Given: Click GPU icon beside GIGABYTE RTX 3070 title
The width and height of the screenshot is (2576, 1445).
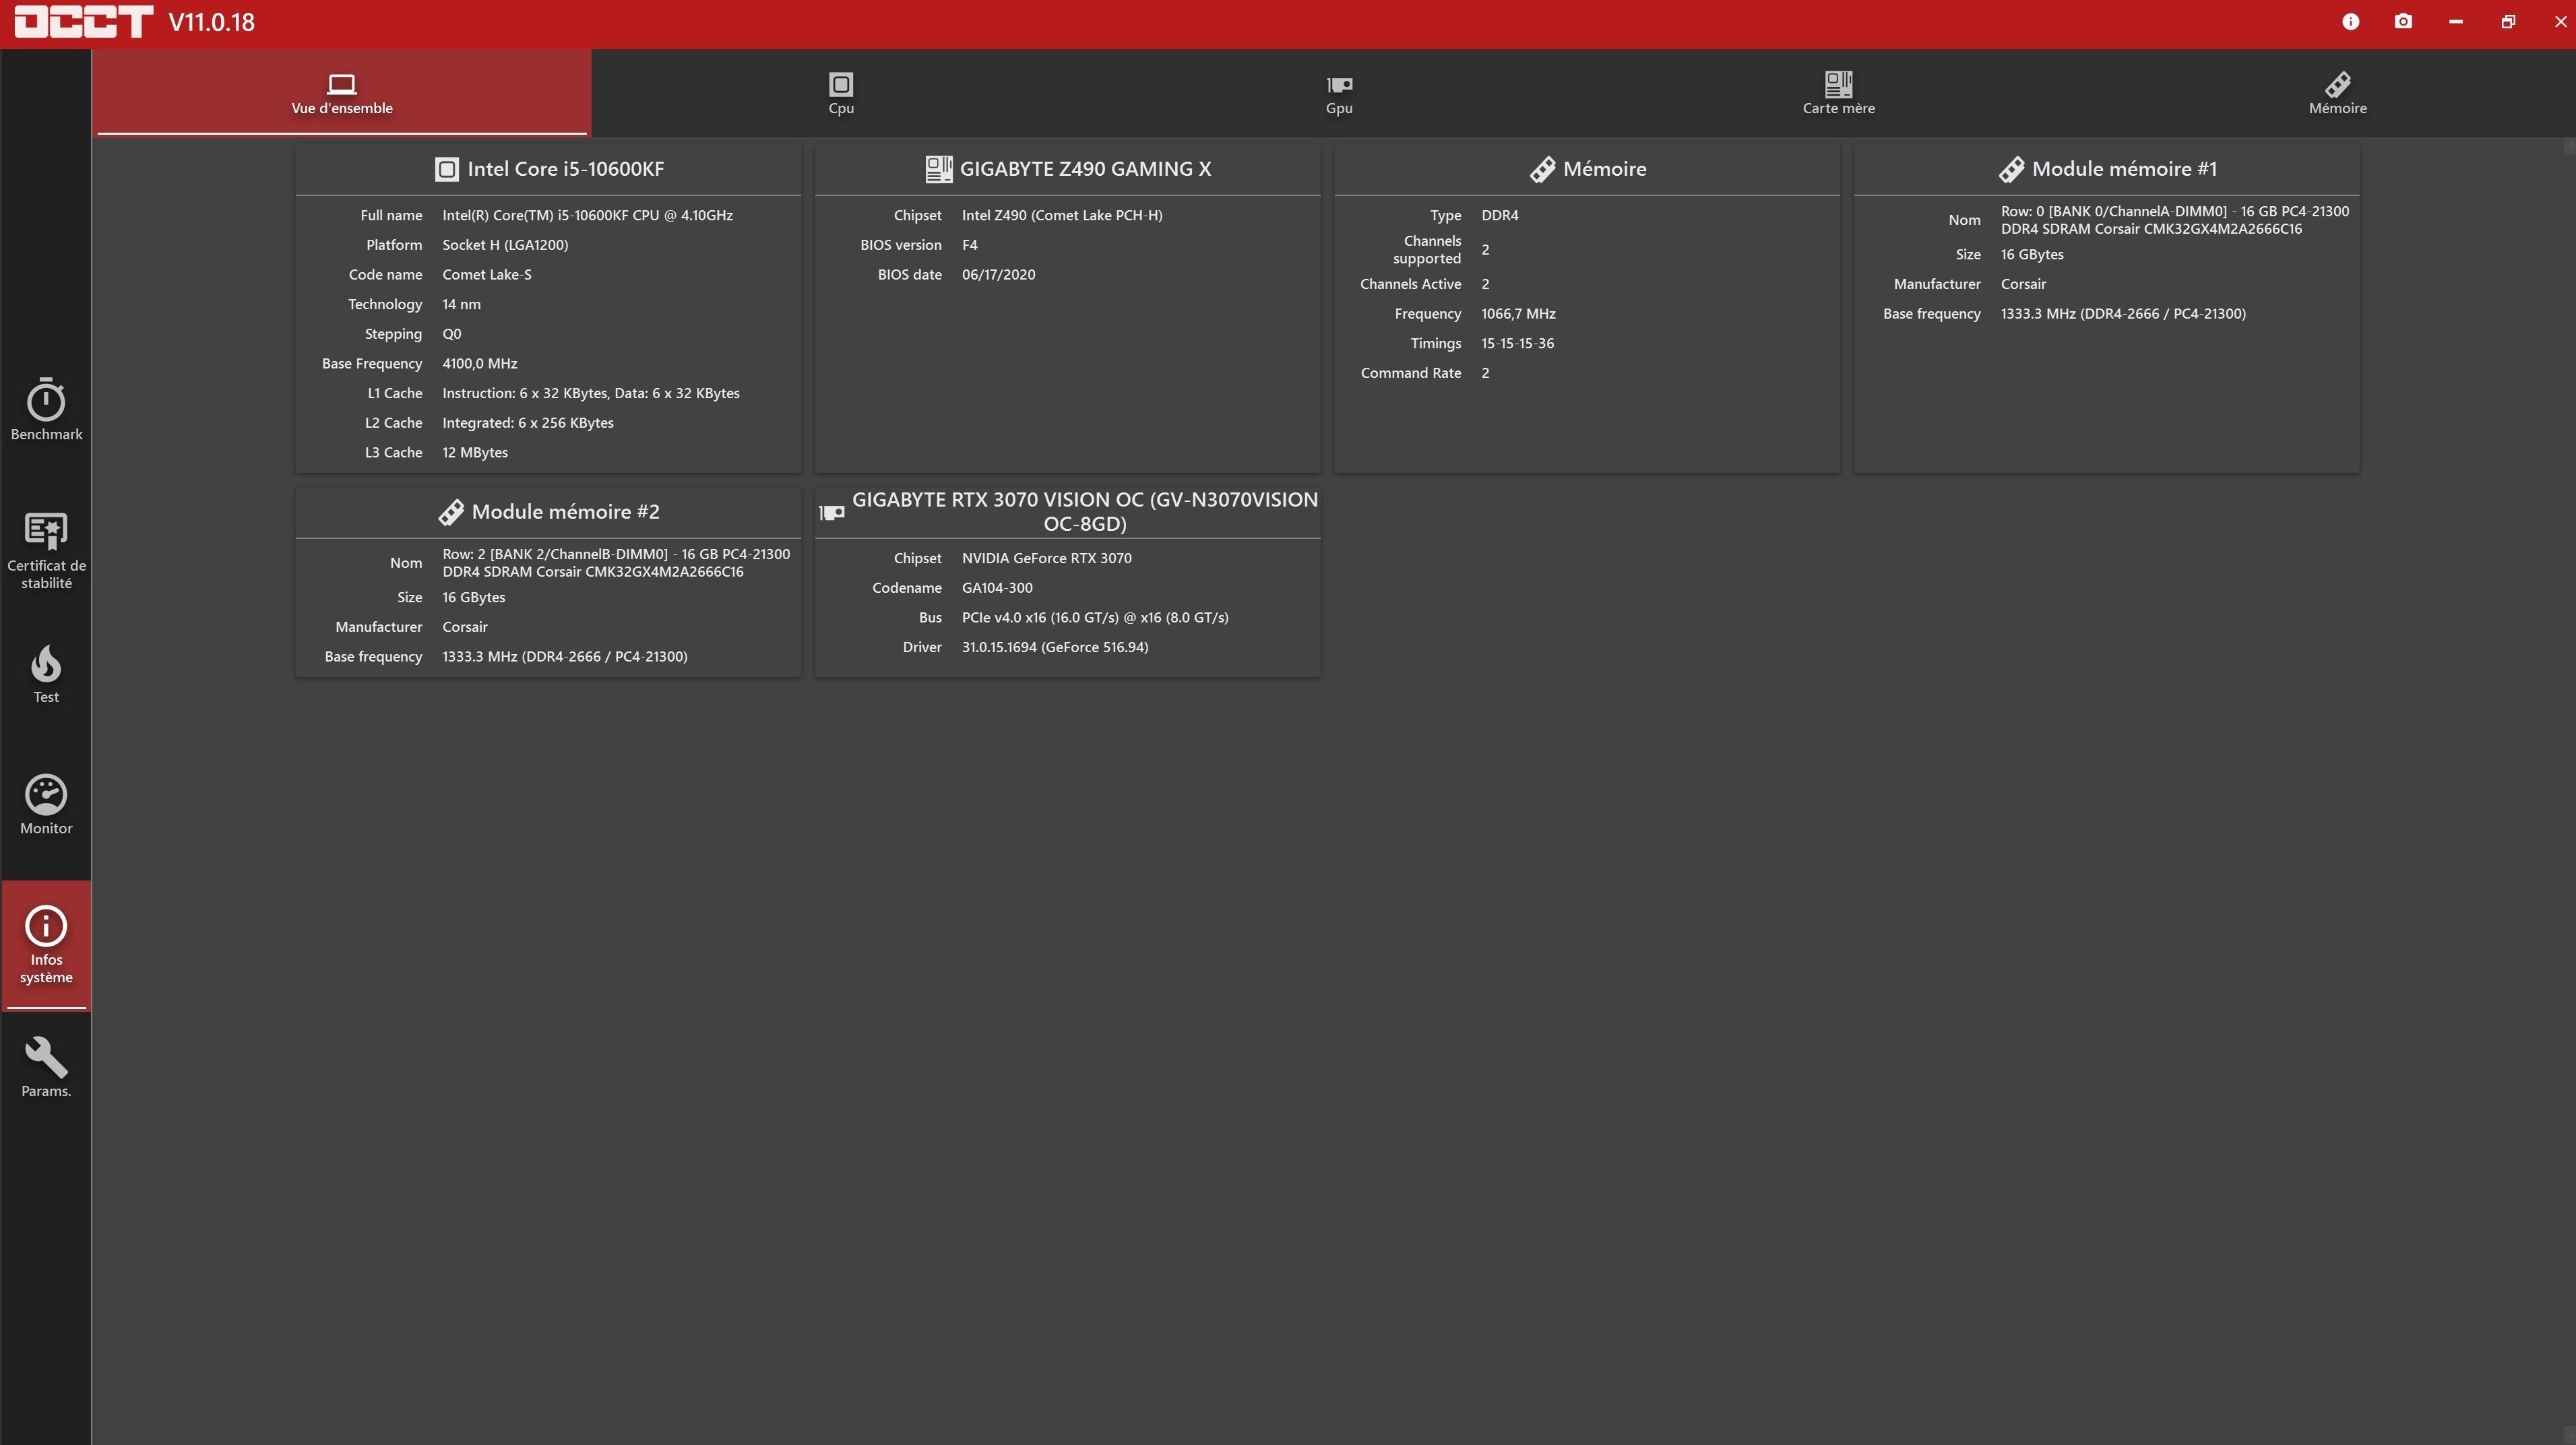Looking at the screenshot, I should click(x=831, y=512).
